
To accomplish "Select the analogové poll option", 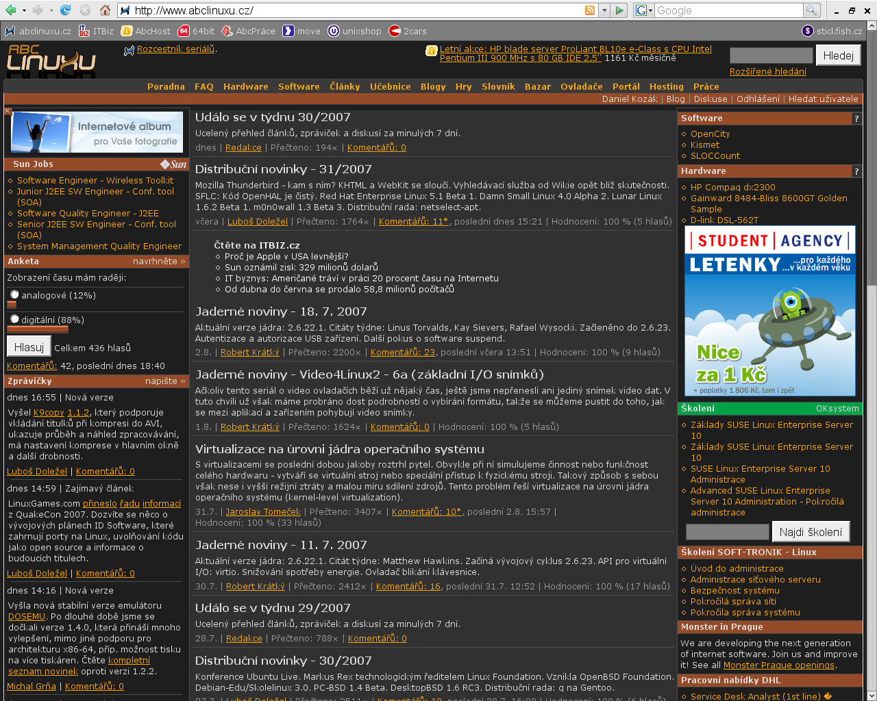I will [x=14, y=295].
